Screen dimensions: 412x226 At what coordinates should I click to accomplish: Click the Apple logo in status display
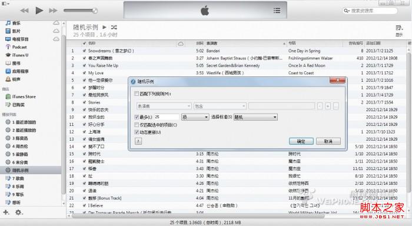pyautogui.click(x=205, y=11)
